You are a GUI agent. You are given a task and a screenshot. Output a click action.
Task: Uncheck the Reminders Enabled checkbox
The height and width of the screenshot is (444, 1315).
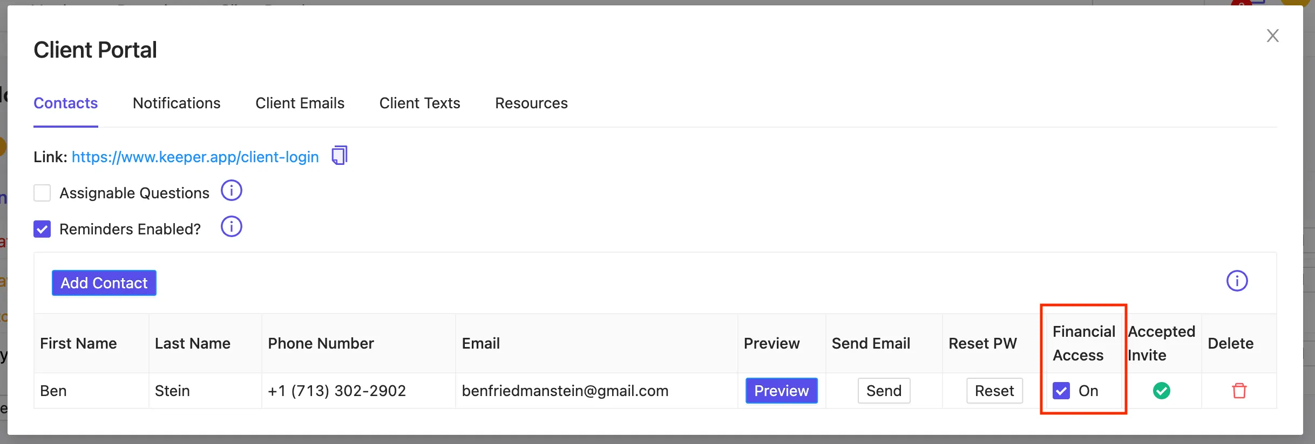pyautogui.click(x=42, y=229)
